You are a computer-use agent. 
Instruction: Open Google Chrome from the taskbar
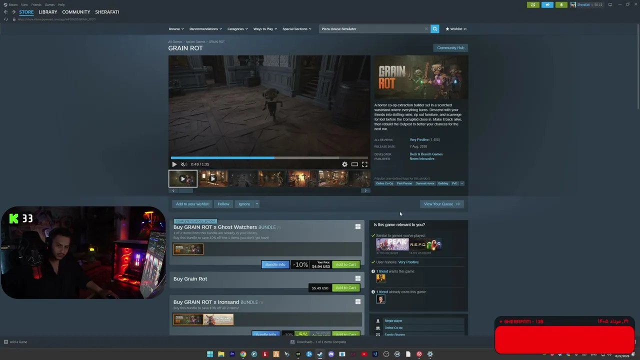pyautogui.click(x=243, y=354)
